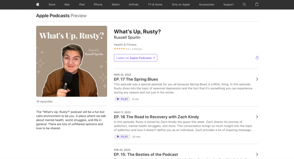Click the What's Up, Rusty? podcast title
Viewport: 294px width, 159px height.
[x=137, y=32]
